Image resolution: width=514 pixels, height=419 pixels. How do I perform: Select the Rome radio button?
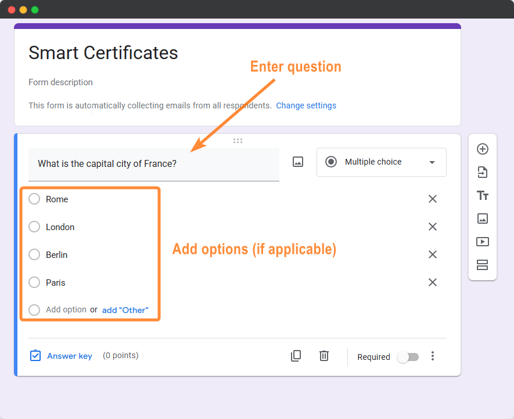(34, 199)
